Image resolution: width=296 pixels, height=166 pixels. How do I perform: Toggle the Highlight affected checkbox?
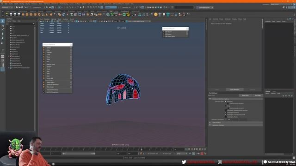(x=226, y=117)
